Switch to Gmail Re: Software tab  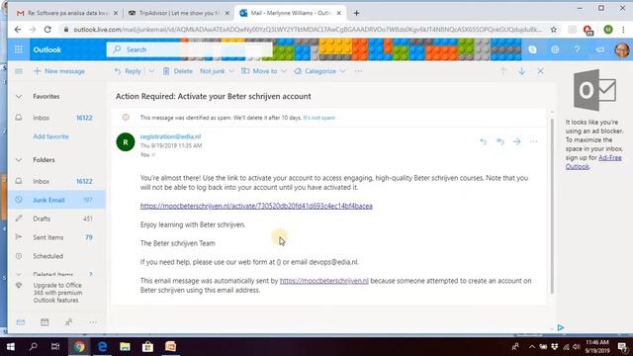coord(66,13)
